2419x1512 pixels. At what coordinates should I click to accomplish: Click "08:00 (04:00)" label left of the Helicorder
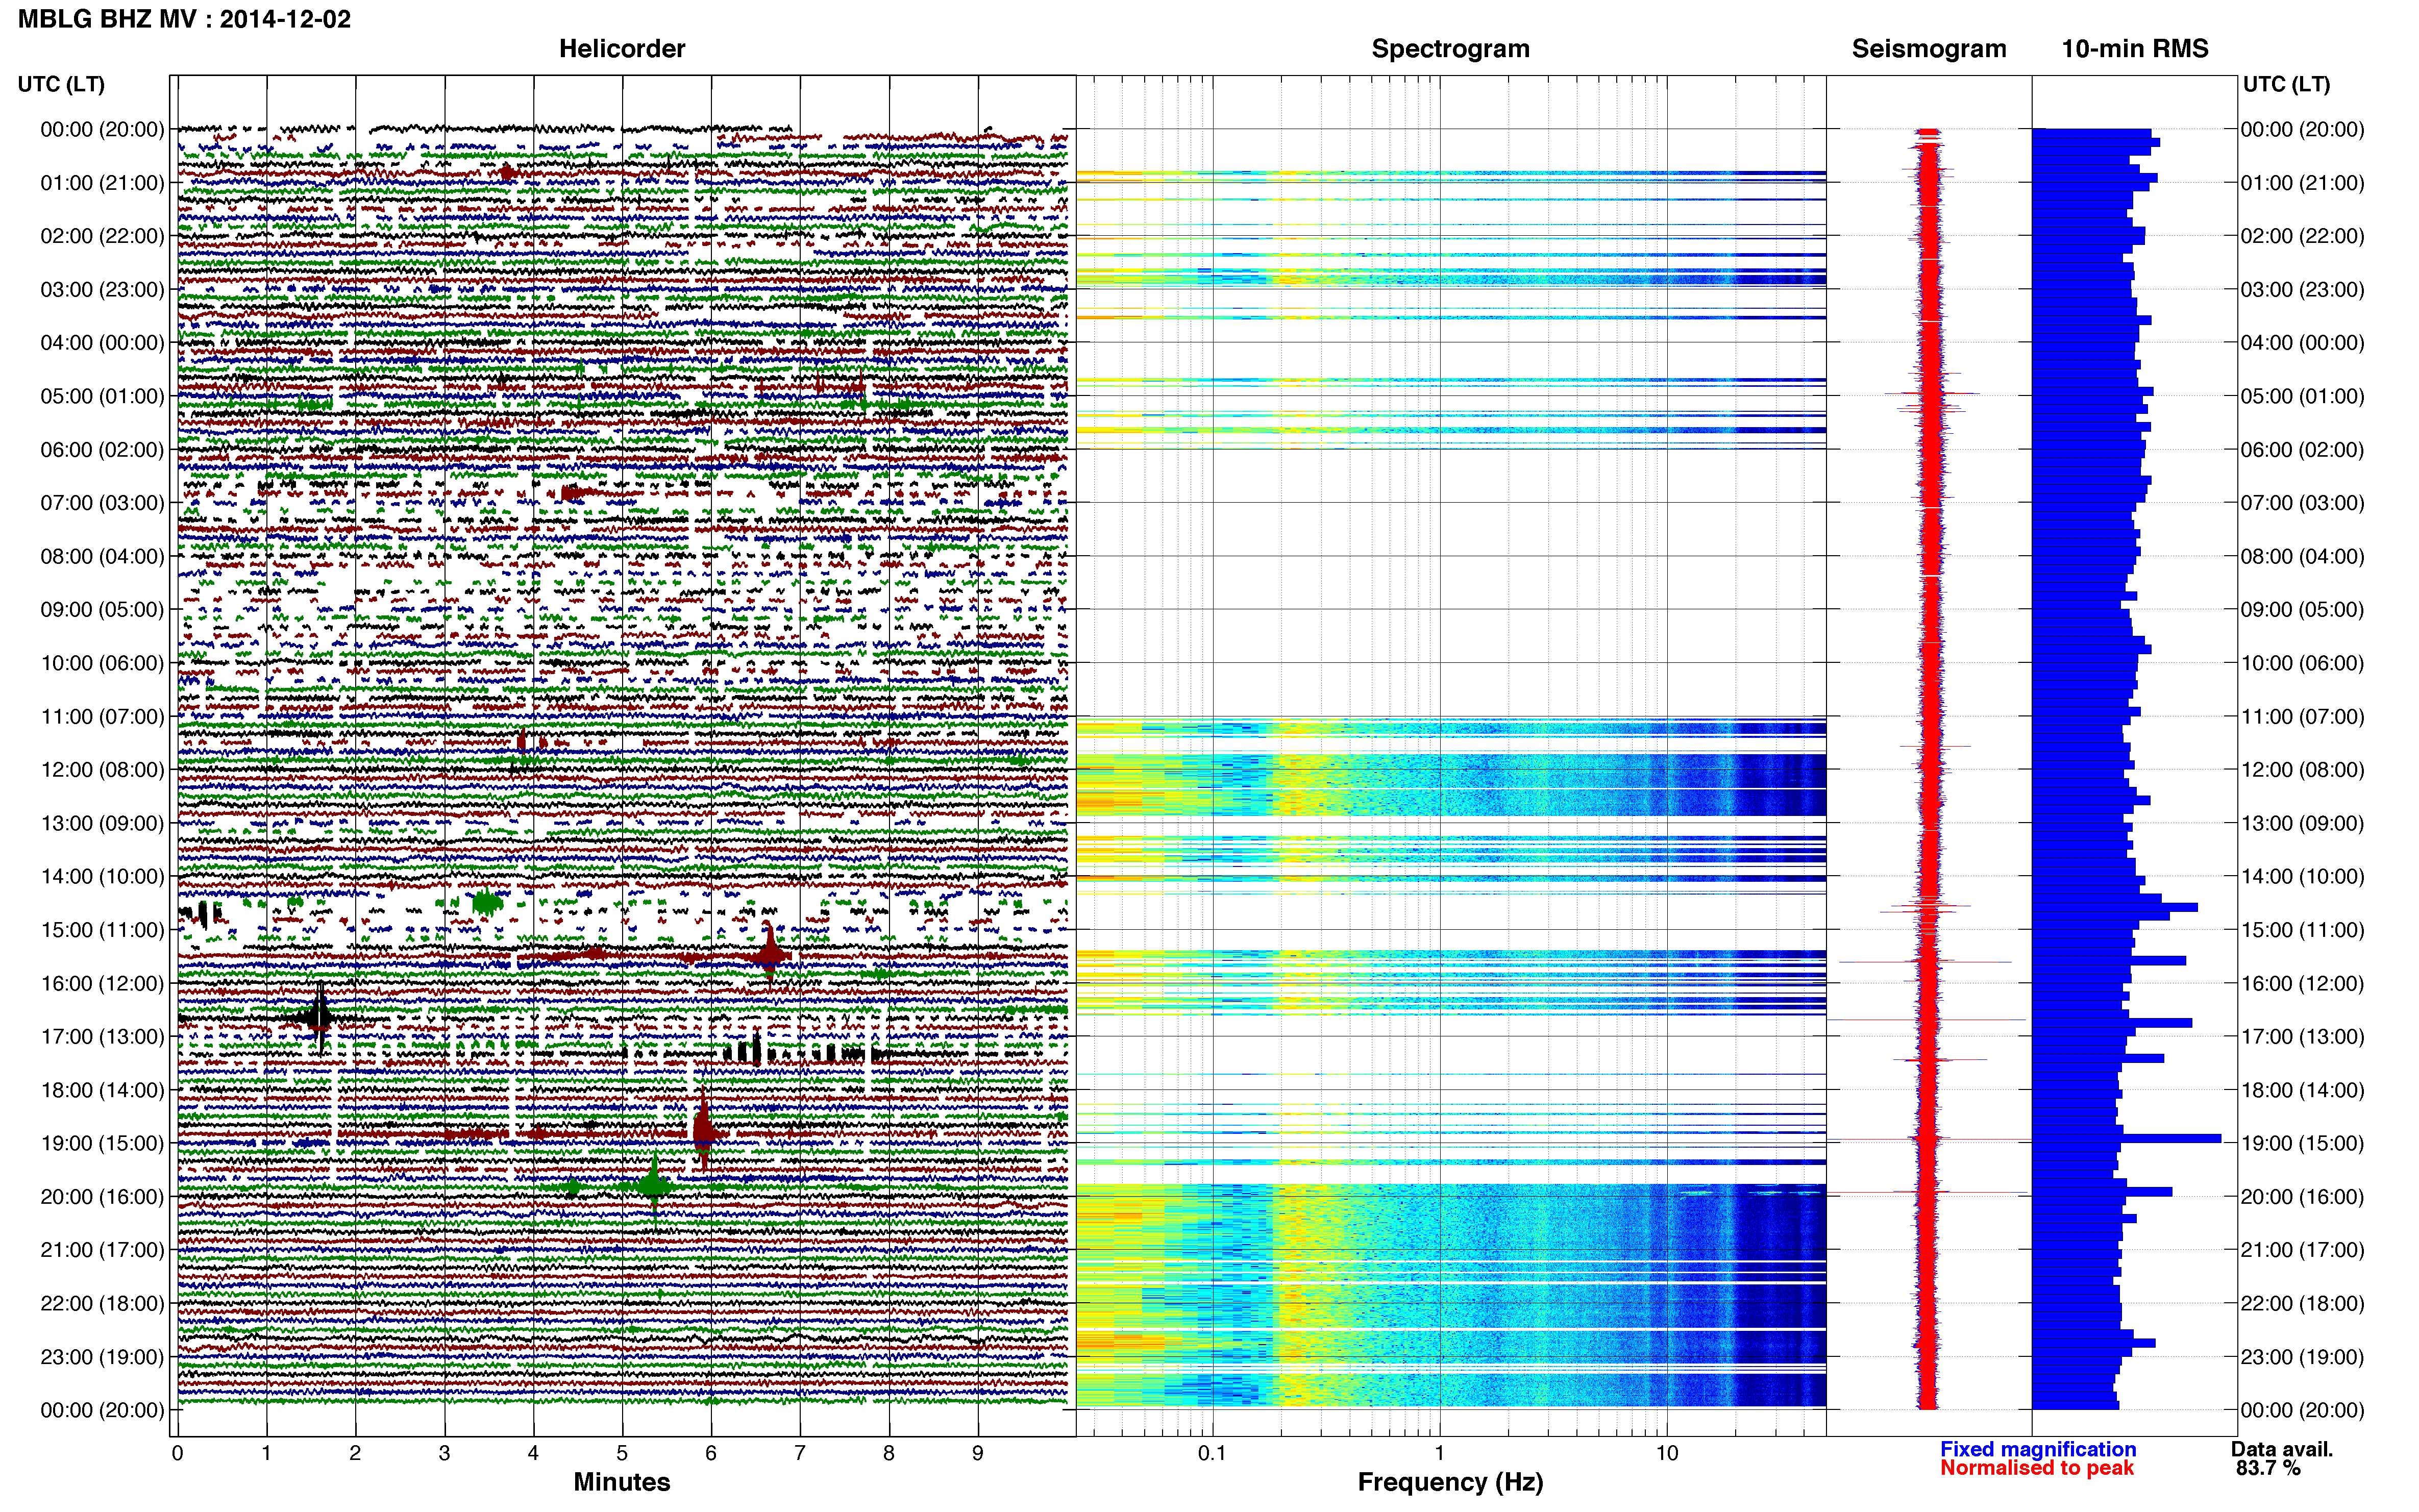pyautogui.click(x=102, y=556)
